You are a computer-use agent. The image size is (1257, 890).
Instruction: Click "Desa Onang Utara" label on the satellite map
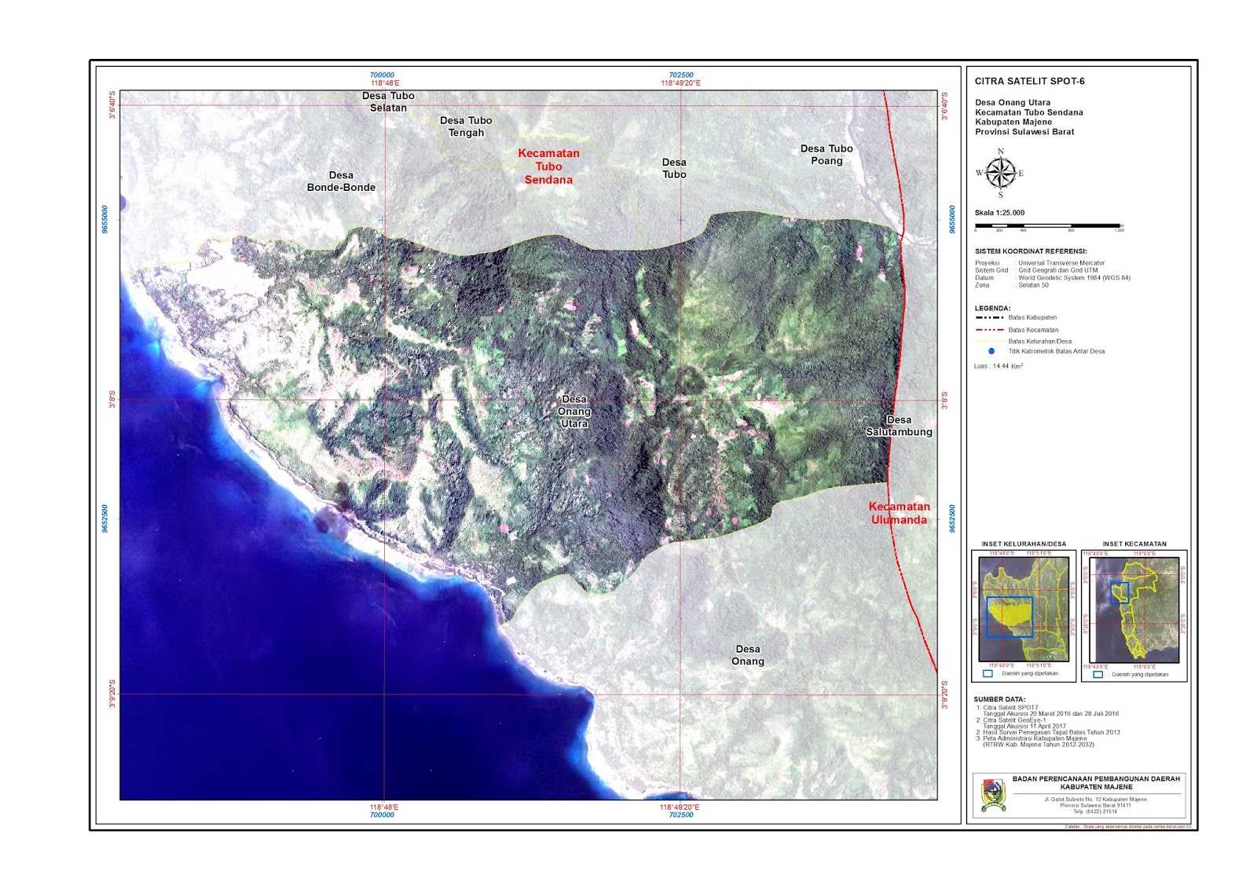coord(574,412)
